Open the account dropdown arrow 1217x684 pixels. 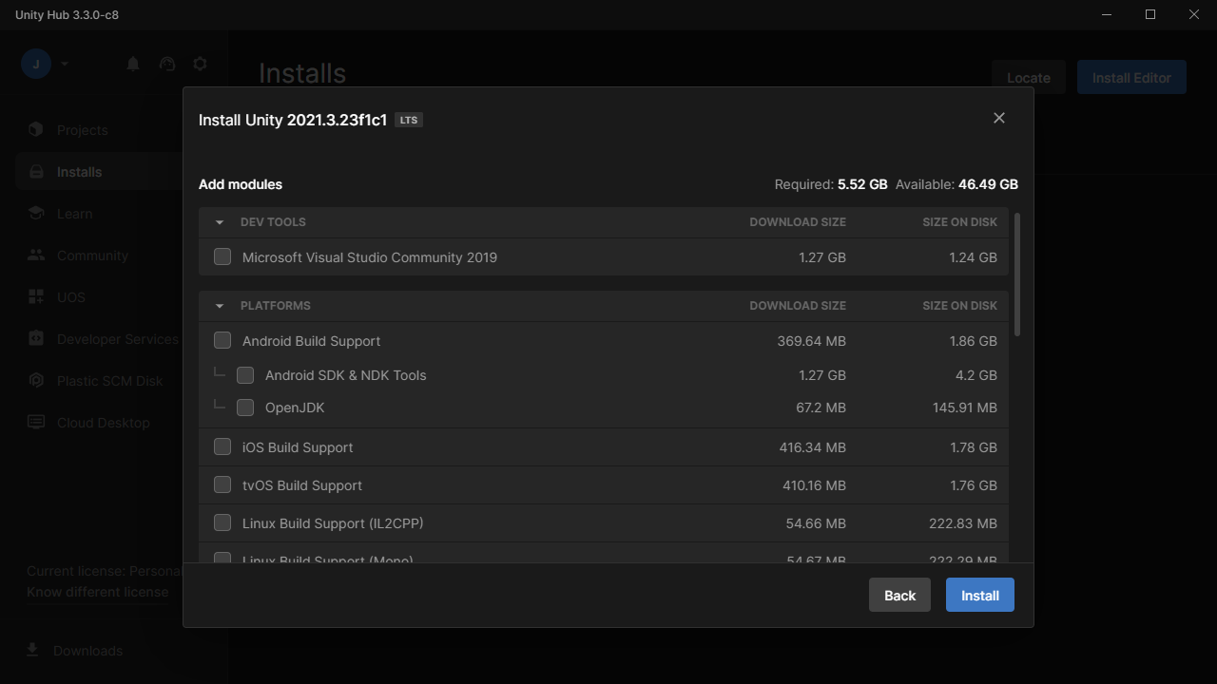[x=65, y=64]
